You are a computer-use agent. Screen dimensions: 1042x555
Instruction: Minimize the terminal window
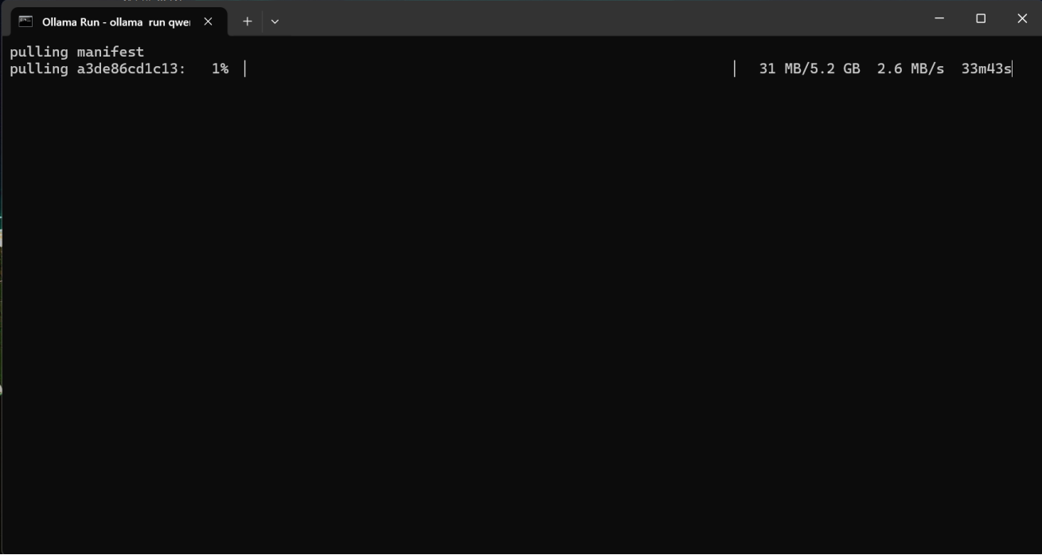(x=939, y=18)
